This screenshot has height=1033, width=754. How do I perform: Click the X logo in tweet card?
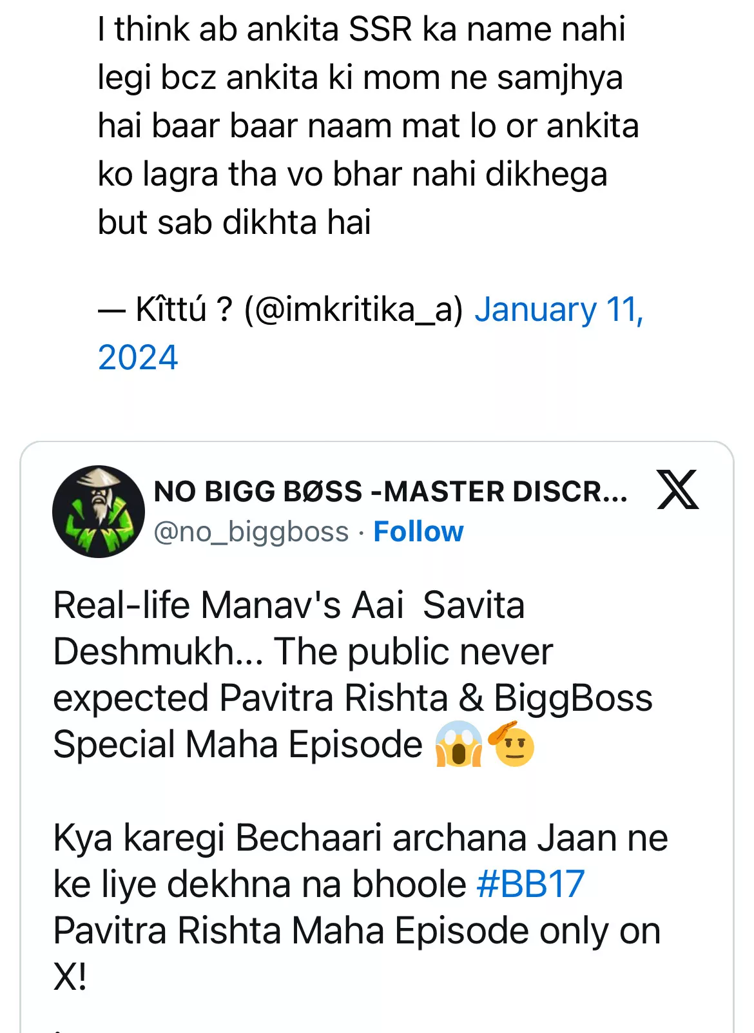[677, 490]
